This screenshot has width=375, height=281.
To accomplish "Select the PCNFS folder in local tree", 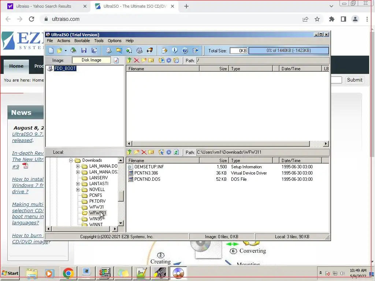I will [x=96, y=195].
